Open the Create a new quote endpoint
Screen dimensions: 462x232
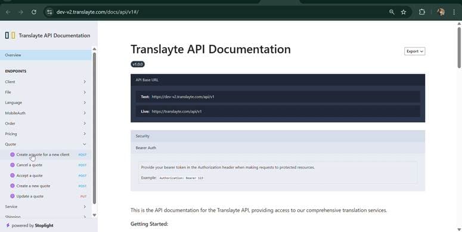point(46,186)
